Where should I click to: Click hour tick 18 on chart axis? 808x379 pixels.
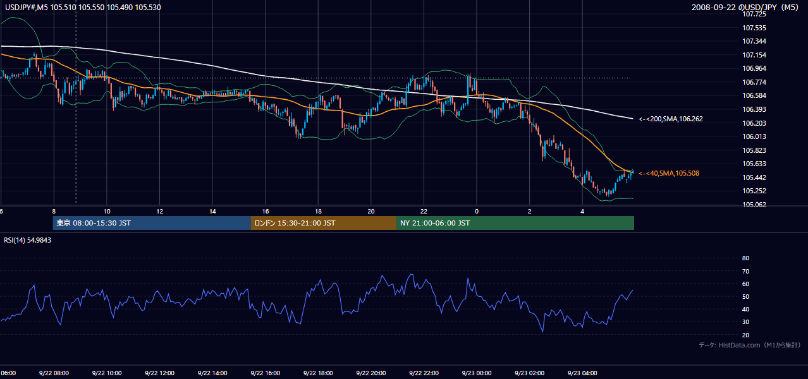click(x=318, y=211)
